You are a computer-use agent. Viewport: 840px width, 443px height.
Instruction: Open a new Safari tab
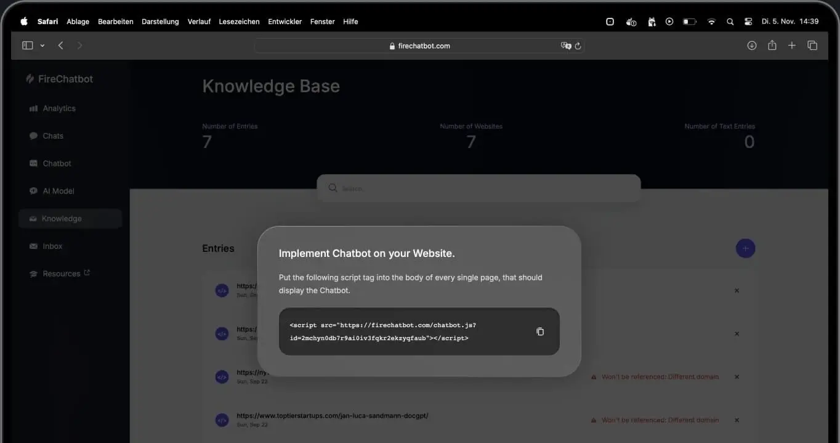pyautogui.click(x=792, y=46)
